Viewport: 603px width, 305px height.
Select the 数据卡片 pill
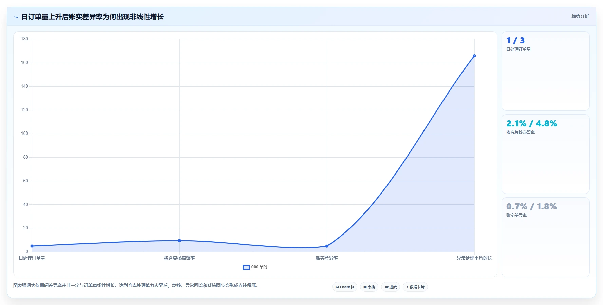point(415,287)
